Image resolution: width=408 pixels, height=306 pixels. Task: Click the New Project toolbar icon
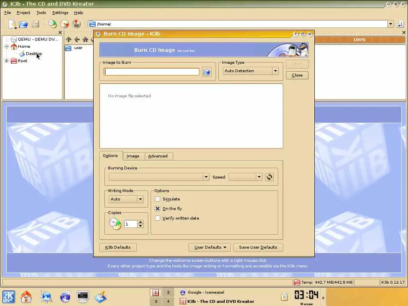[x=12, y=24]
